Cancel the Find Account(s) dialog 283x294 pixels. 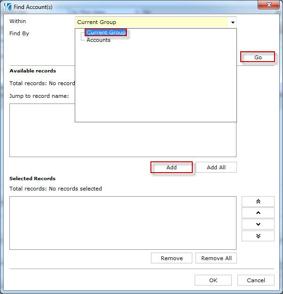tap(256, 280)
